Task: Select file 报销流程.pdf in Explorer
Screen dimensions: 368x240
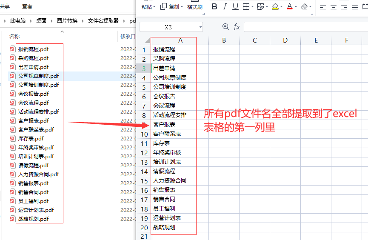Action: (x=34, y=49)
